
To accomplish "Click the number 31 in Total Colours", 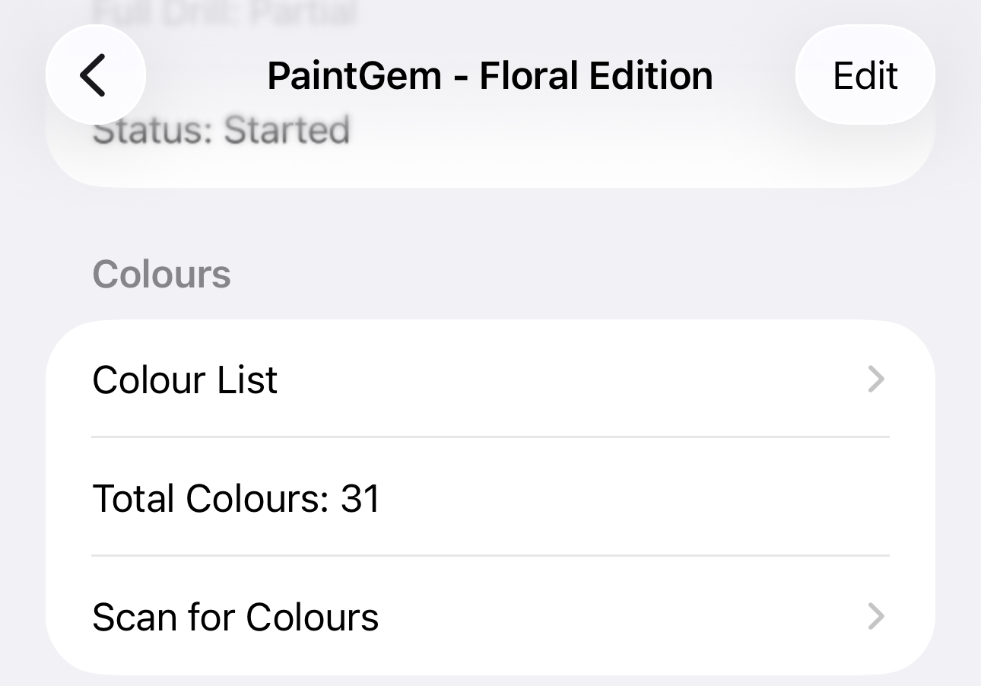I will tap(360, 499).
